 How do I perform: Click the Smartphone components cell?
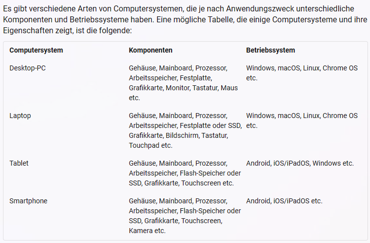coord(185,216)
